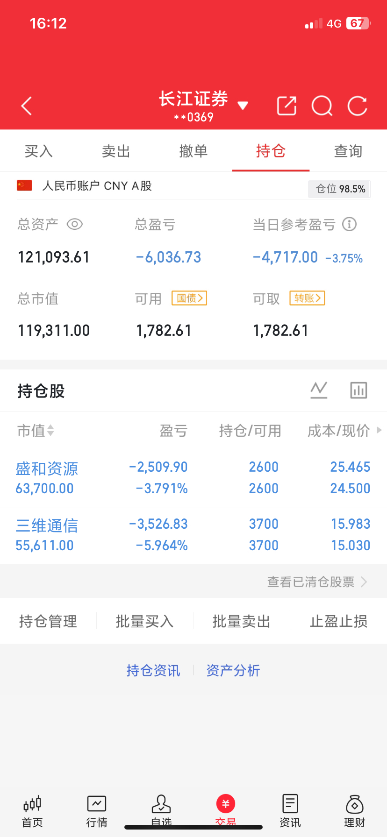Open the 国债 shortcut button
The width and height of the screenshot is (387, 837).
[190, 298]
